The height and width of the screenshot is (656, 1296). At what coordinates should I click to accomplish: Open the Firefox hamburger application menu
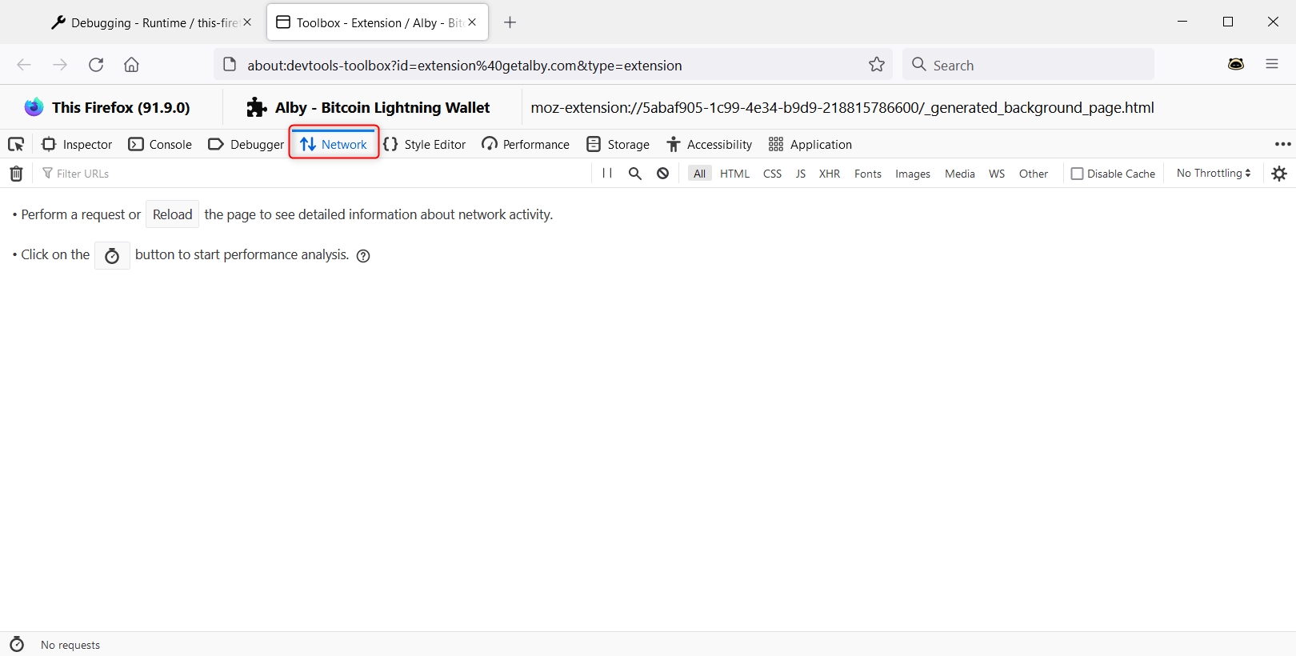pos(1272,65)
